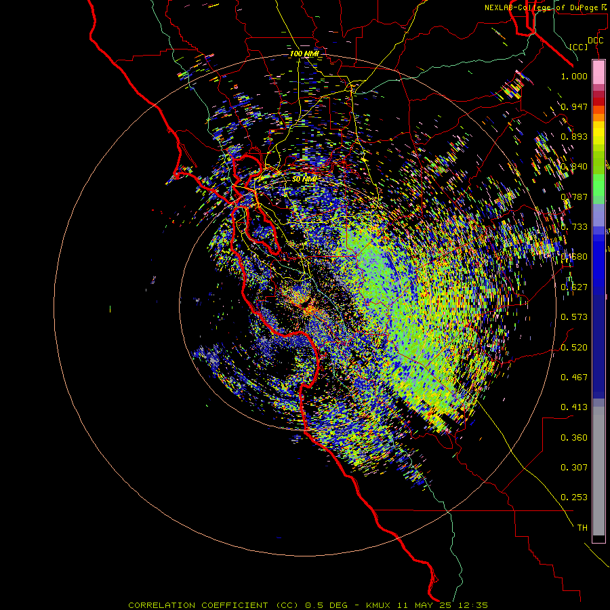Click the 50 NMI range ring label
The image size is (610, 610).
pyautogui.click(x=304, y=179)
